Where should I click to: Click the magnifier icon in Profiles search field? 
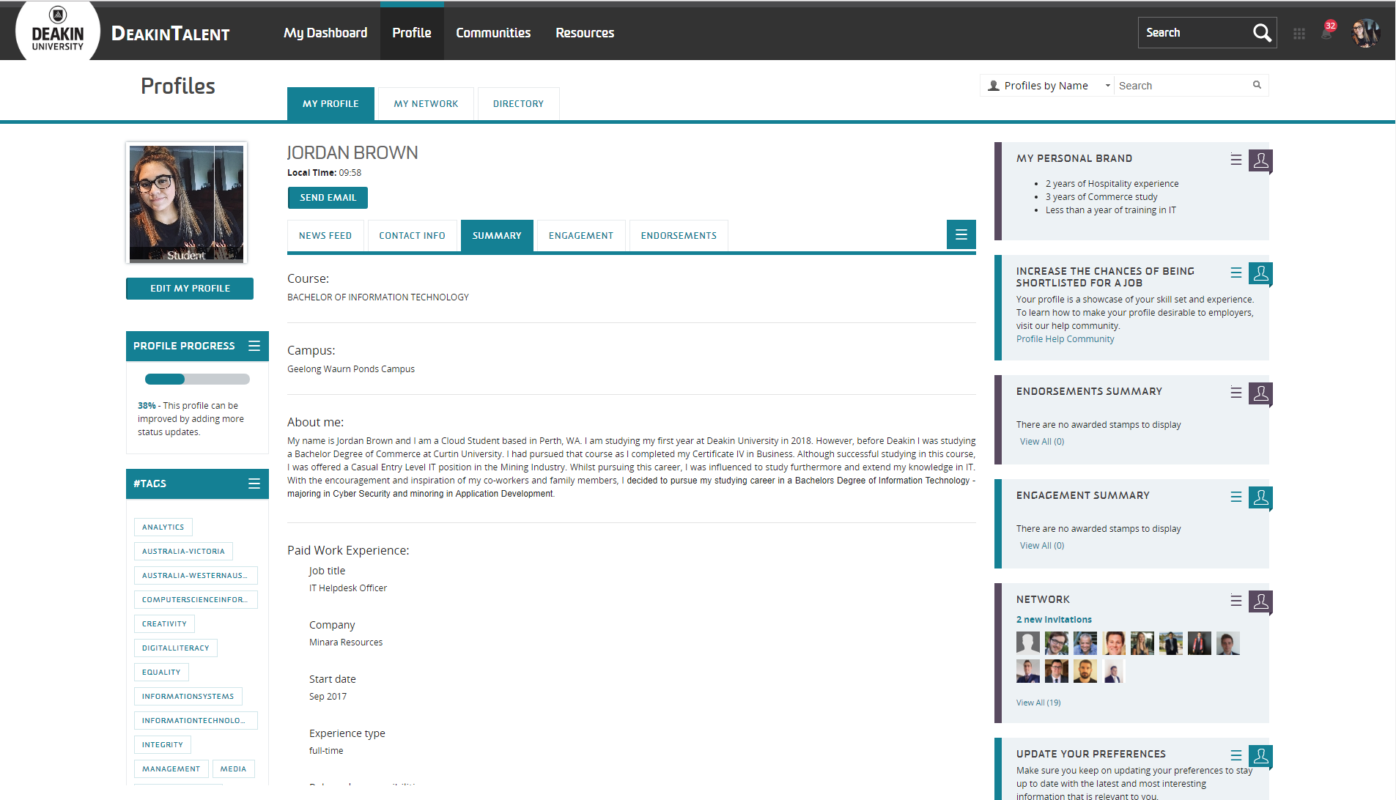(x=1257, y=85)
